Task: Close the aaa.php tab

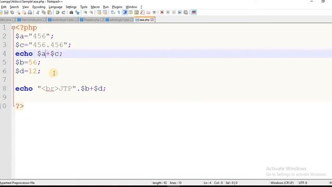Action: coord(152,20)
